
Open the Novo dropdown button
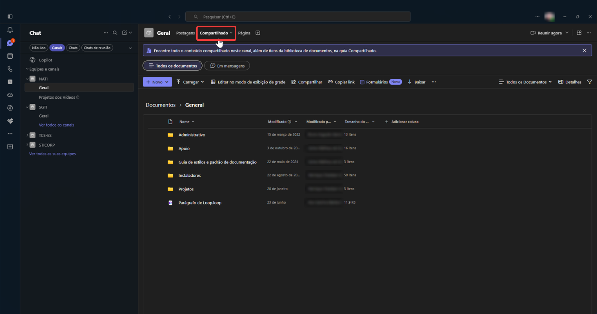(x=157, y=82)
